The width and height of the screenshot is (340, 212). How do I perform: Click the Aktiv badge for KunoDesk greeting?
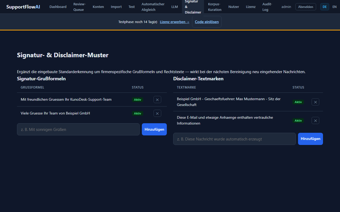(x=138, y=100)
